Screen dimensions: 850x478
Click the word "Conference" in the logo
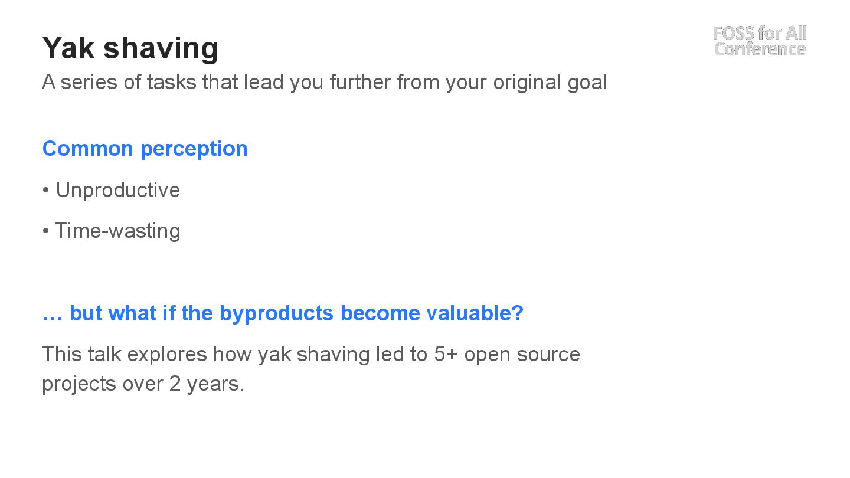(x=760, y=50)
